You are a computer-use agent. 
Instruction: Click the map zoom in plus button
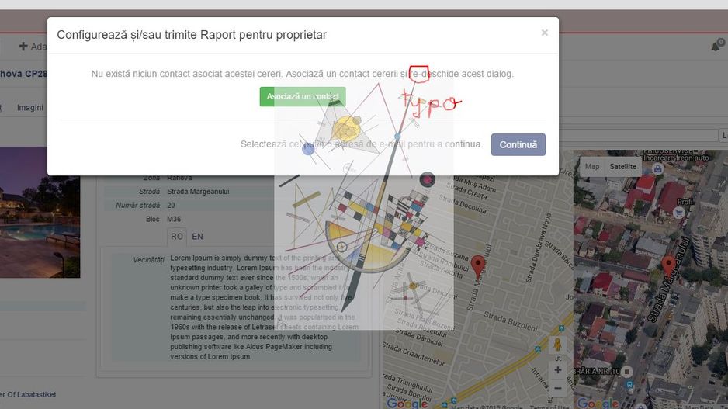(557, 369)
